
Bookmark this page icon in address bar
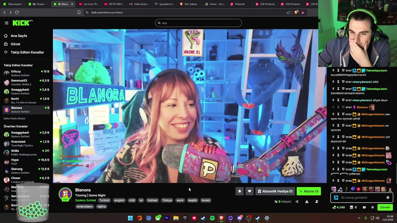(x=79, y=12)
